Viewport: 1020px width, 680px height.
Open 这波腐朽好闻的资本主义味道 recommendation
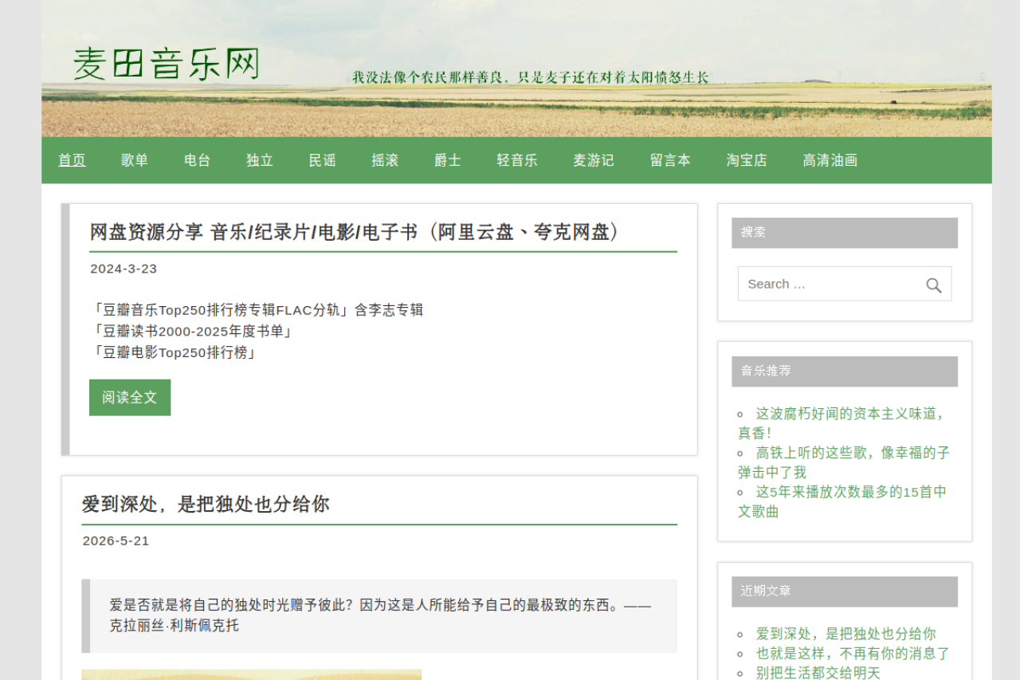[843, 423]
